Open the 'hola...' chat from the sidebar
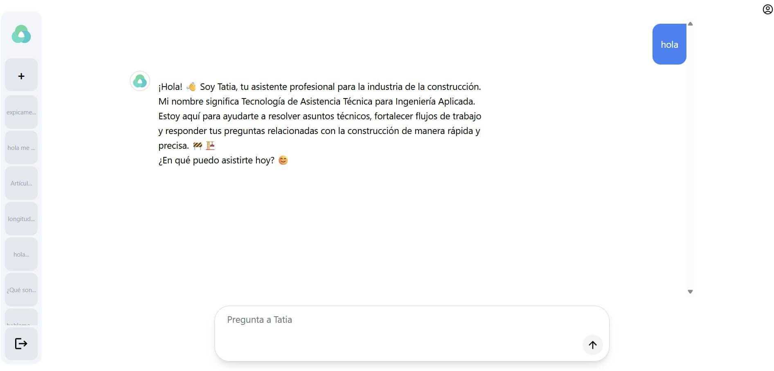 pyautogui.click(x=21, y=254)
